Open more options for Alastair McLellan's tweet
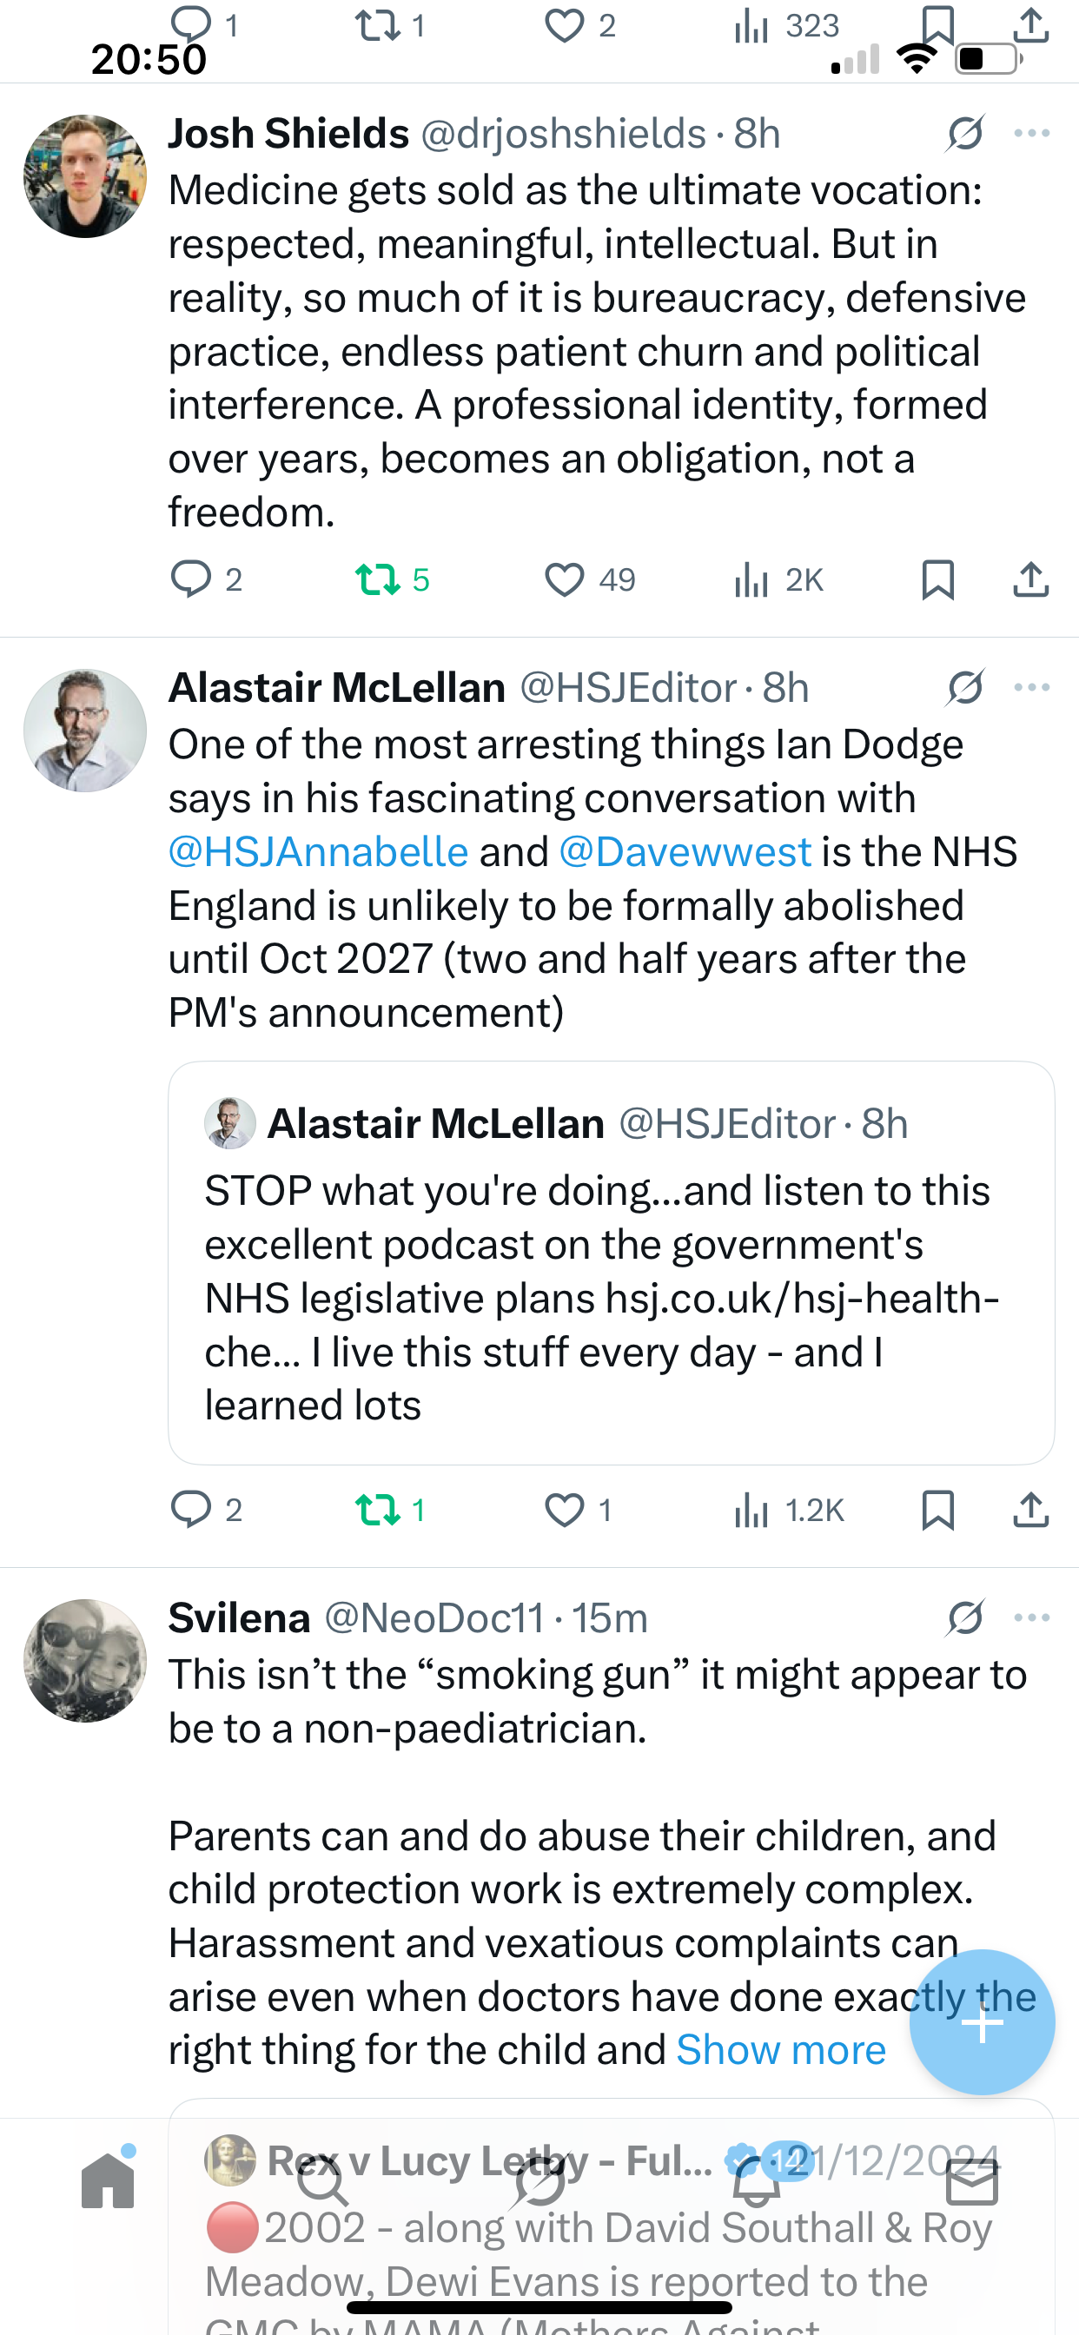This screenshot has width=1079, height=2335. click(1032, 687)
